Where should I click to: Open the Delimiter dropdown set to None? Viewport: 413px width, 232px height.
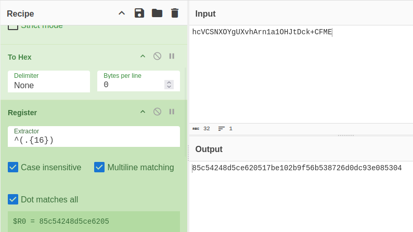pos(49,81)
